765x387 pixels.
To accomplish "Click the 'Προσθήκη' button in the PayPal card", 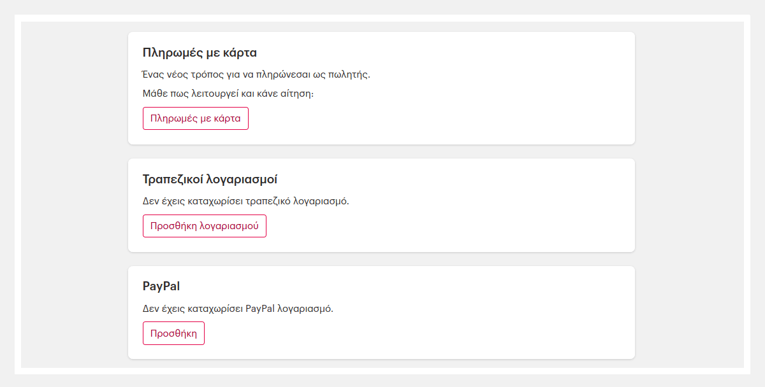I will pyautogui.click(x=173, y=334).
